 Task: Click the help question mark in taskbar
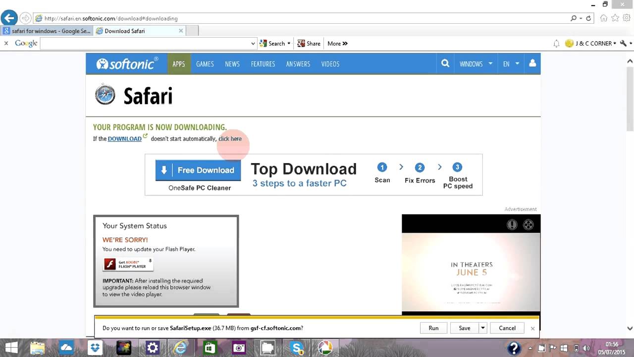coord(514,348)
